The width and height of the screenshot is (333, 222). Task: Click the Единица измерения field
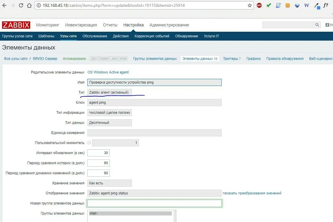[x=154, y=133]
